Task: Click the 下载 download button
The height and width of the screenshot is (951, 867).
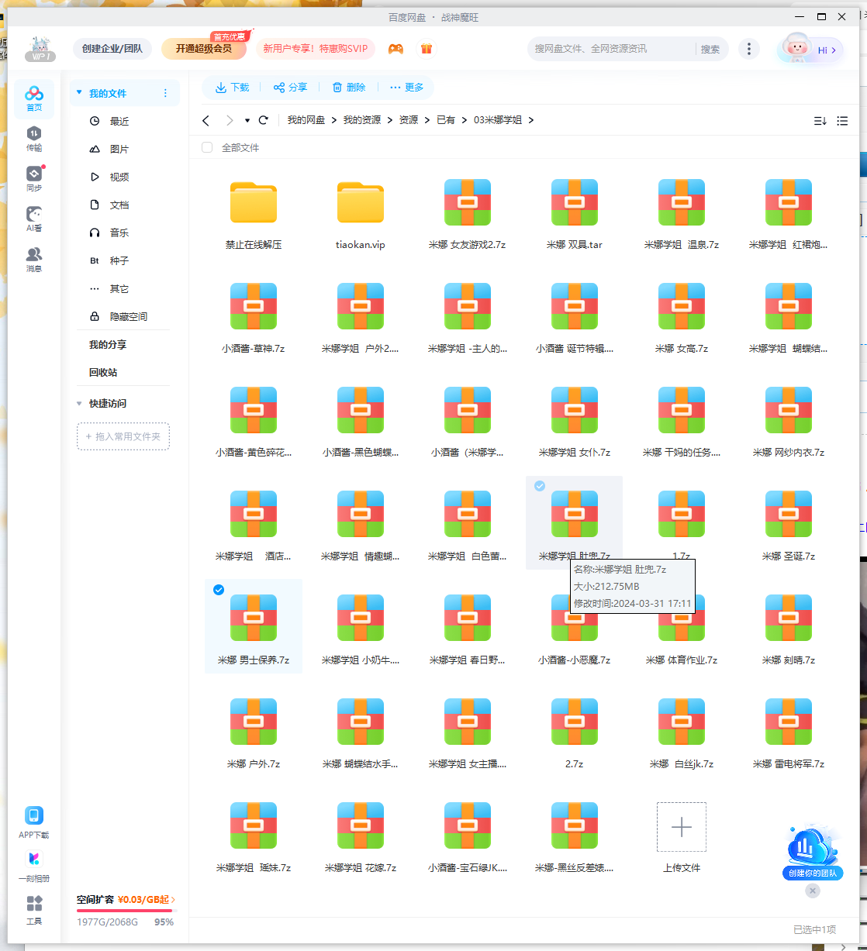Action: point(232,88)
